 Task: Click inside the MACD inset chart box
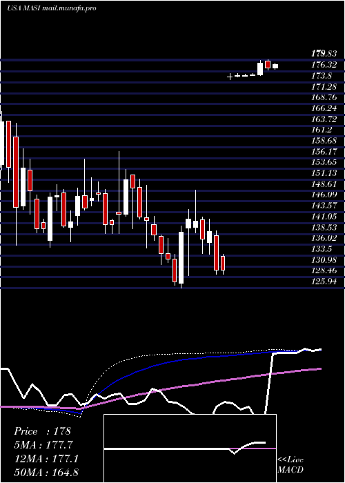190,448
